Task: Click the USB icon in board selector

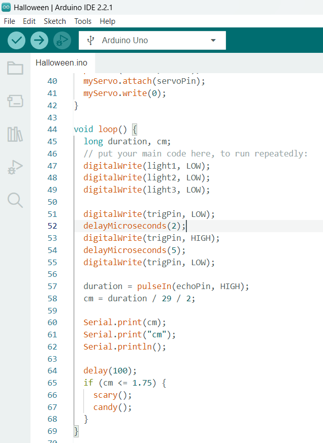Action: pyautogui.click(x=90, y=41)
